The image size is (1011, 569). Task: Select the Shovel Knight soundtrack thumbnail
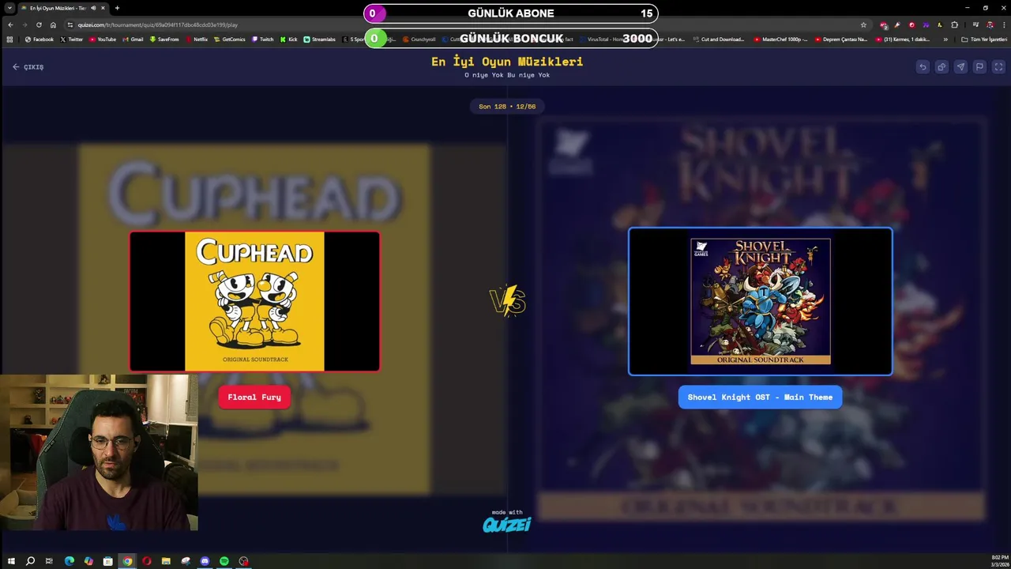click(x=761, y=301)
